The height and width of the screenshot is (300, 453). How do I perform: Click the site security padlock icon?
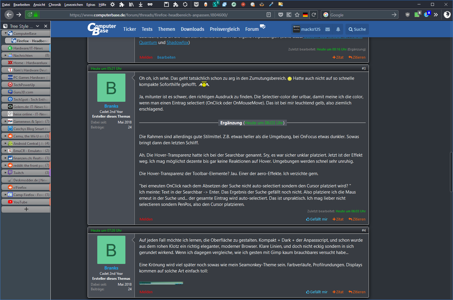[36, 15]
